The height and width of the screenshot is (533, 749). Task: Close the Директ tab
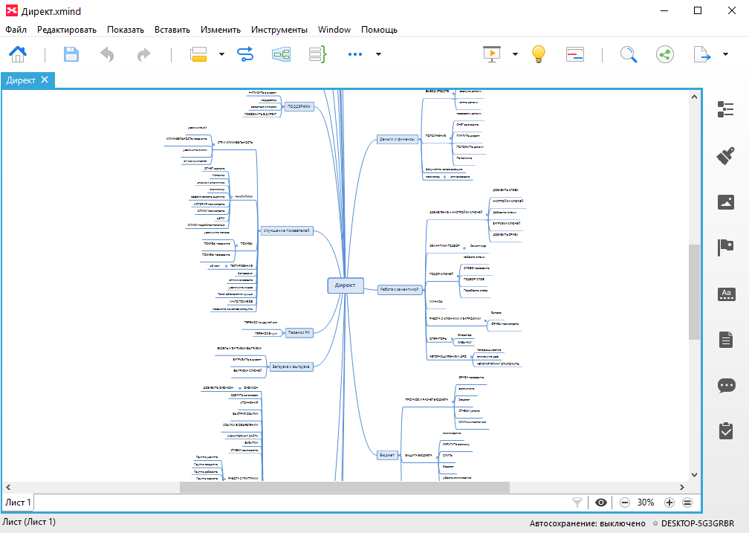click(45, 80)
